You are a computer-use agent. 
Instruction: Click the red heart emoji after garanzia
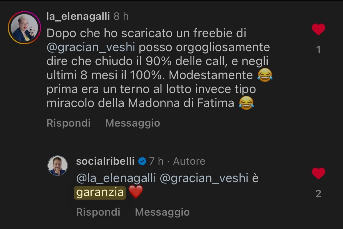[x=136, y=193]
